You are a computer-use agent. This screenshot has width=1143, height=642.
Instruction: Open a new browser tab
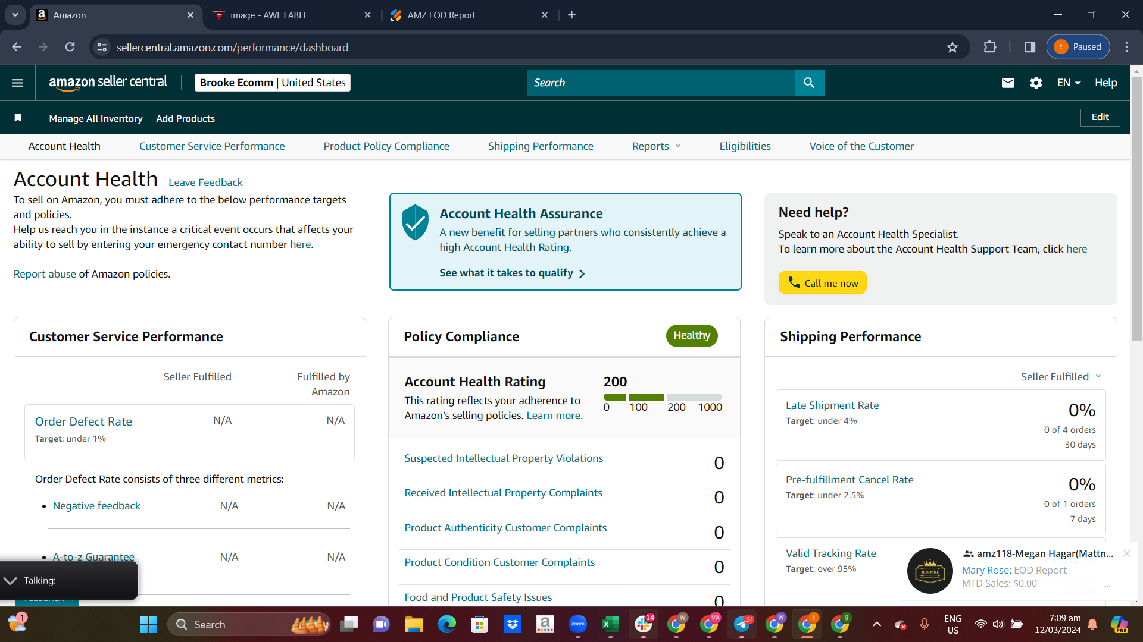(571, 15)
